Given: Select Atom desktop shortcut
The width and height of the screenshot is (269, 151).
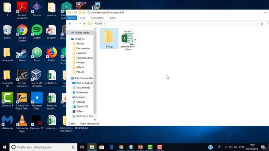Looking at the screenshot, I should coord(37,55).
